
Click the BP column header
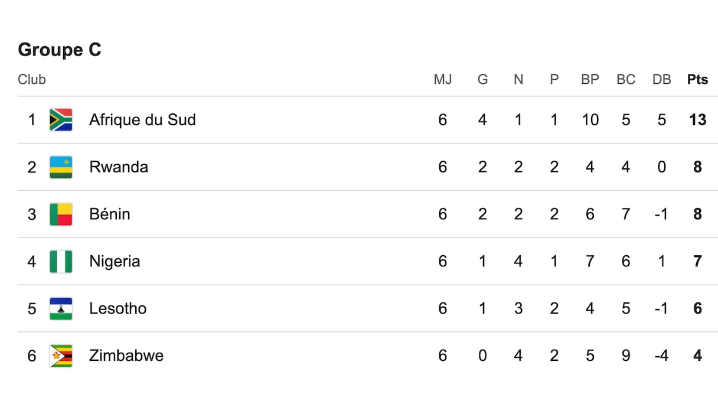pos(590,80)
